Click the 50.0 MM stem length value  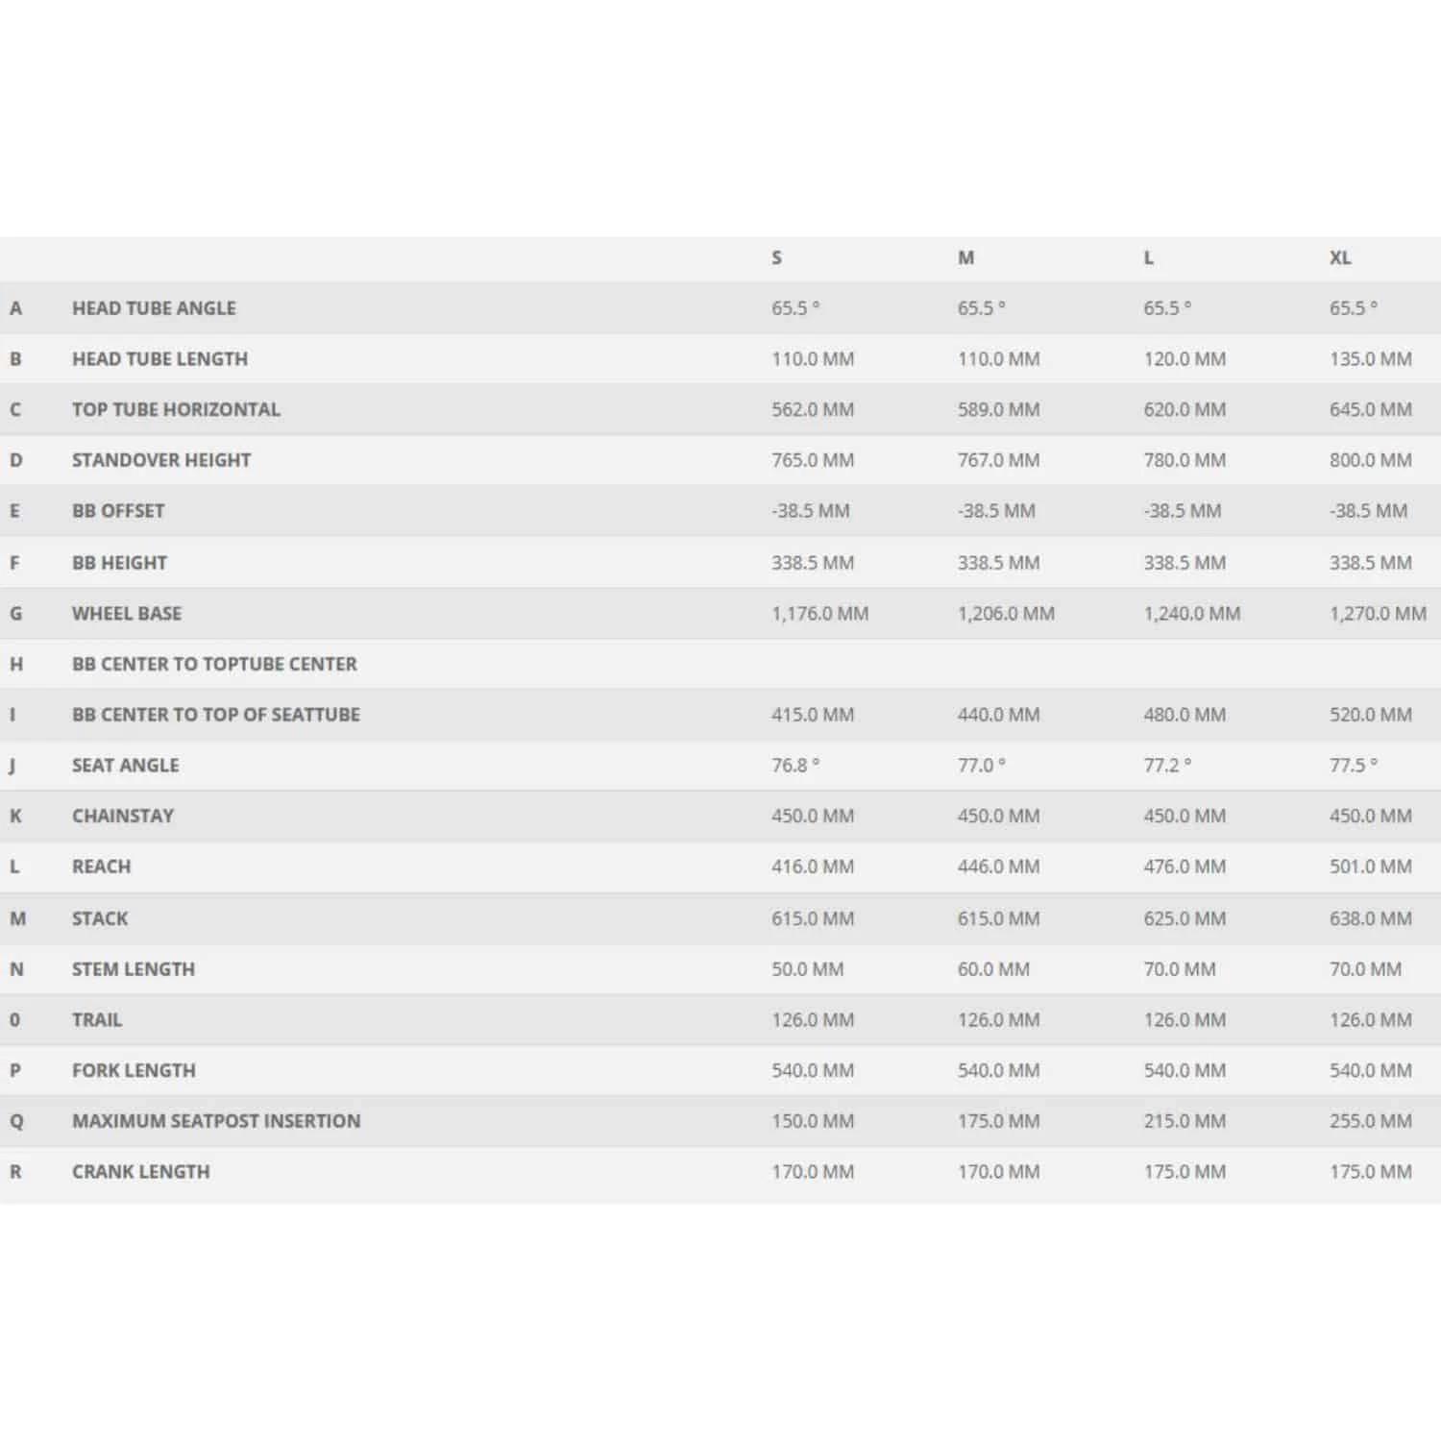click(x=807, y=969)
